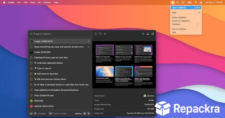
Task: Select Image (523x281) history item
Action: (x=60, y=52)
